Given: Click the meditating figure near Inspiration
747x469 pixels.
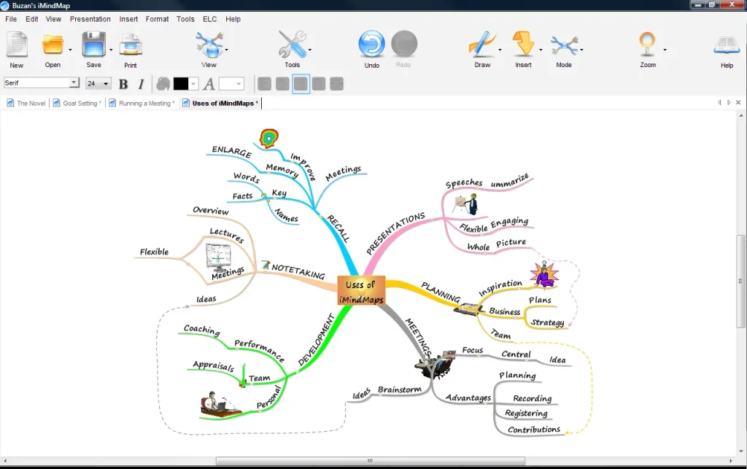Looking at the screenshot, I should tap(544, 274).
